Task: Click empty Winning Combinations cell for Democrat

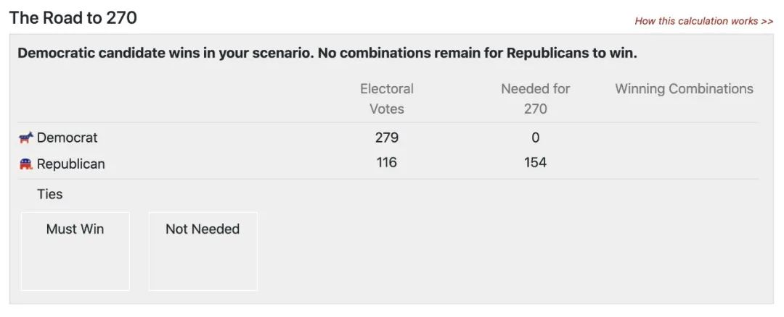Action: pos(684,138)
